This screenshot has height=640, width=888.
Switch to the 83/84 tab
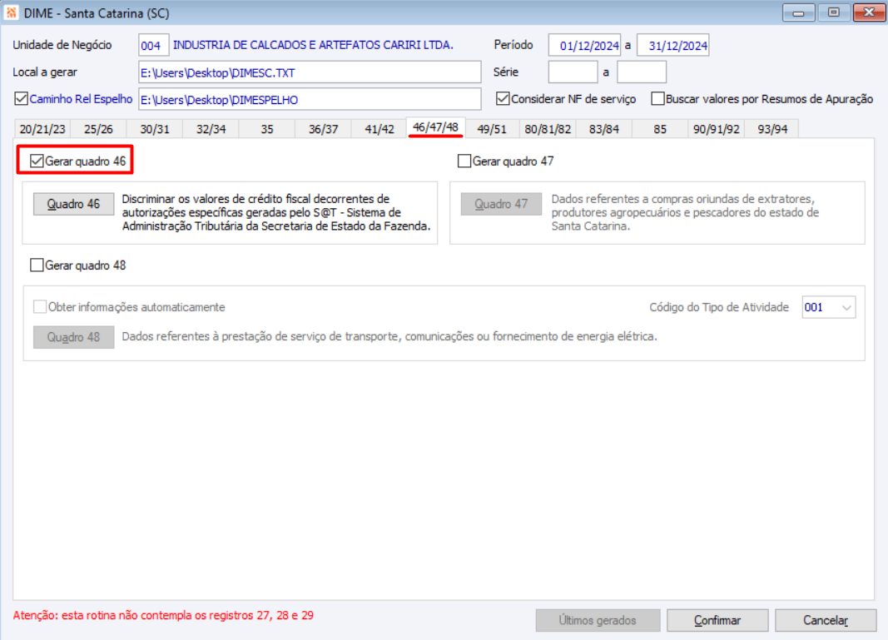[603, 129]
